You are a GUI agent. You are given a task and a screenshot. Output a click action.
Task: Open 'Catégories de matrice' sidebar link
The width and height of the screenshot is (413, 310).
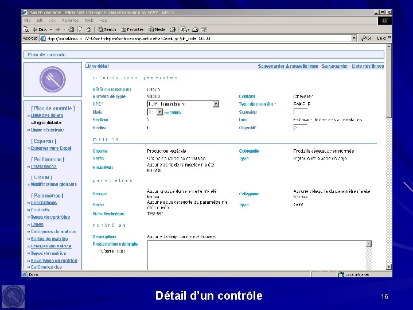pos(53,231)
